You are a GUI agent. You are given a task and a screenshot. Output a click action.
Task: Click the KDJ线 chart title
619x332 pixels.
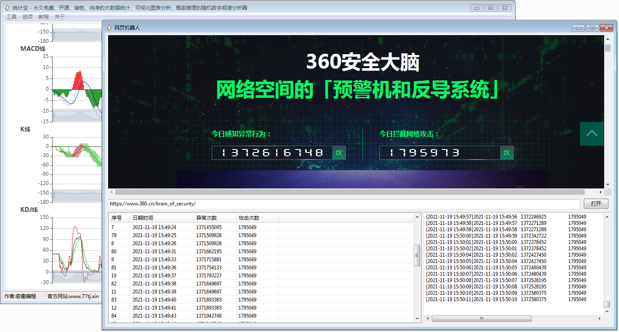click(x=29, y=210)
